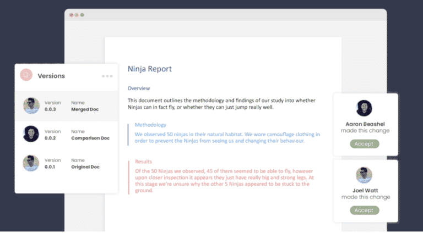This screenshot has height=233, width=423.
Task: Click the pink Versions panel icon
Action: (x=26, y=75)
